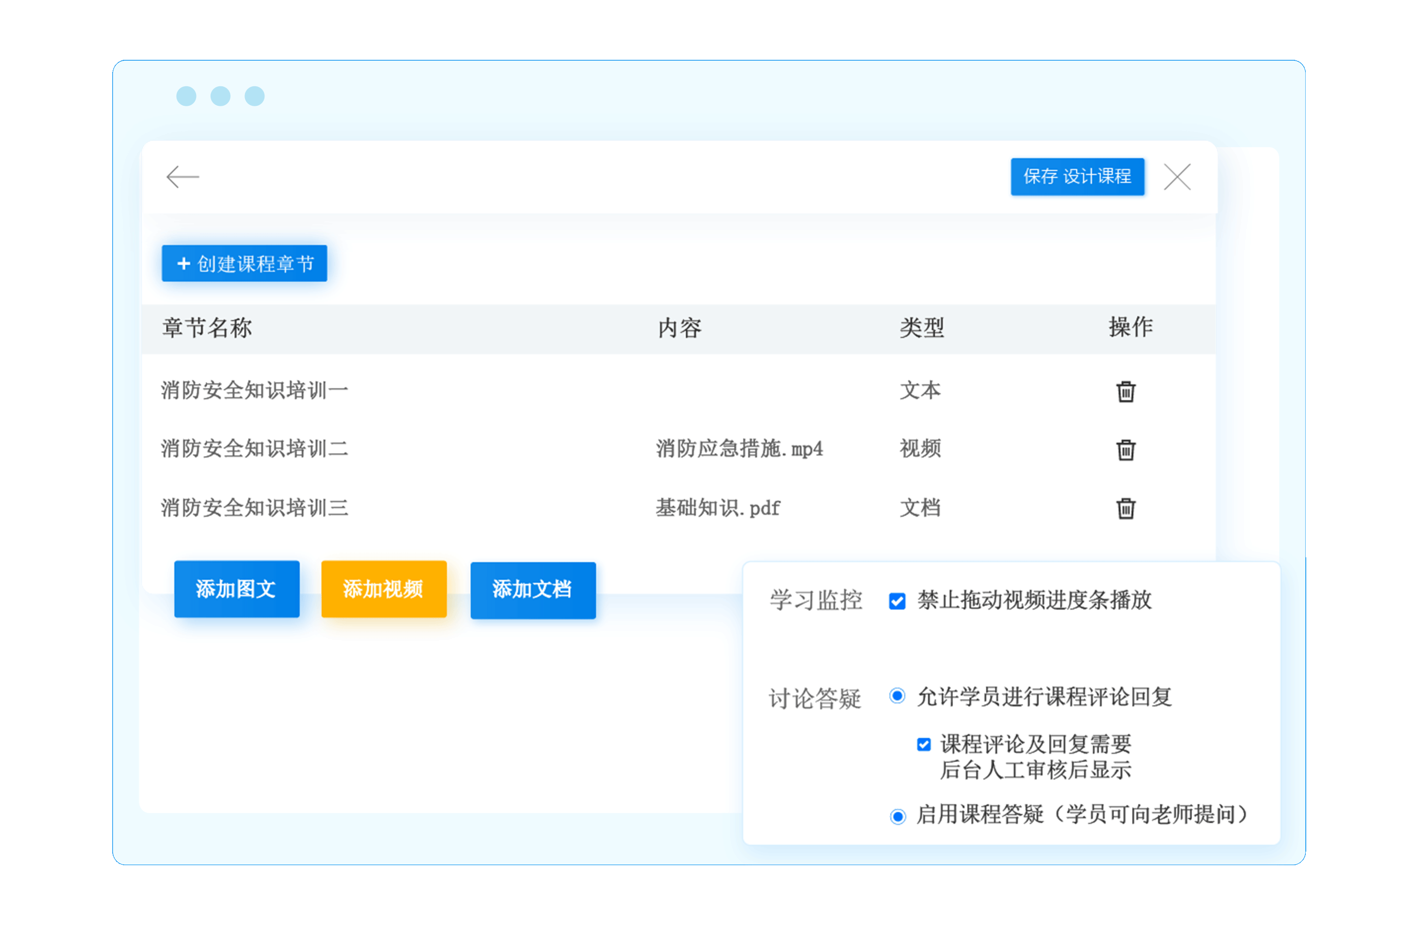The image size is (1413, 937).
Task: Click 添加文档 button
Action: tap(532, 590)
